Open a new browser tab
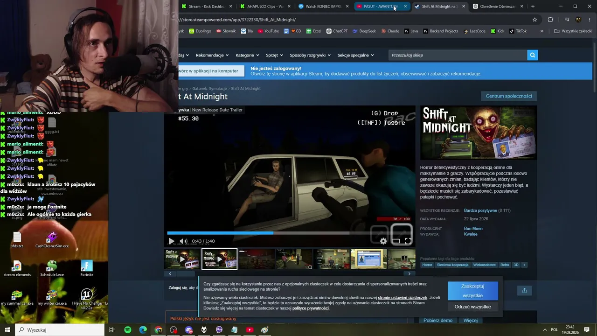Screen dimensions: 597x336 tap(533, 7)
